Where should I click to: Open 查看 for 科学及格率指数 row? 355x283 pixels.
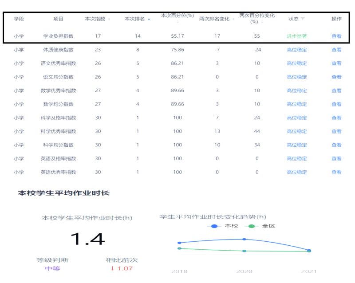(336, 118)
